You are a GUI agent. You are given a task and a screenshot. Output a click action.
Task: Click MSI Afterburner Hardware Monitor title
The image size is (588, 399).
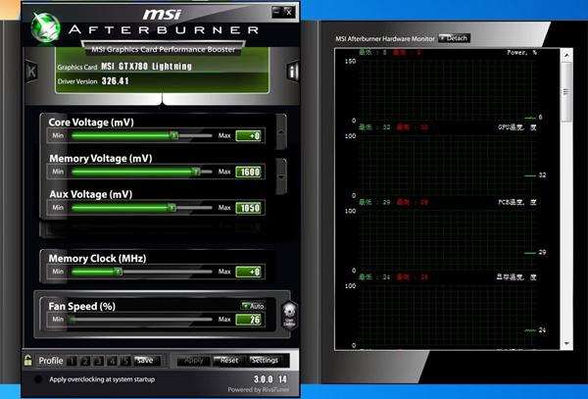[385, 38]
